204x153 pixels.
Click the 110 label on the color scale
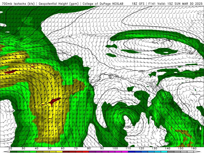point(128,148)
